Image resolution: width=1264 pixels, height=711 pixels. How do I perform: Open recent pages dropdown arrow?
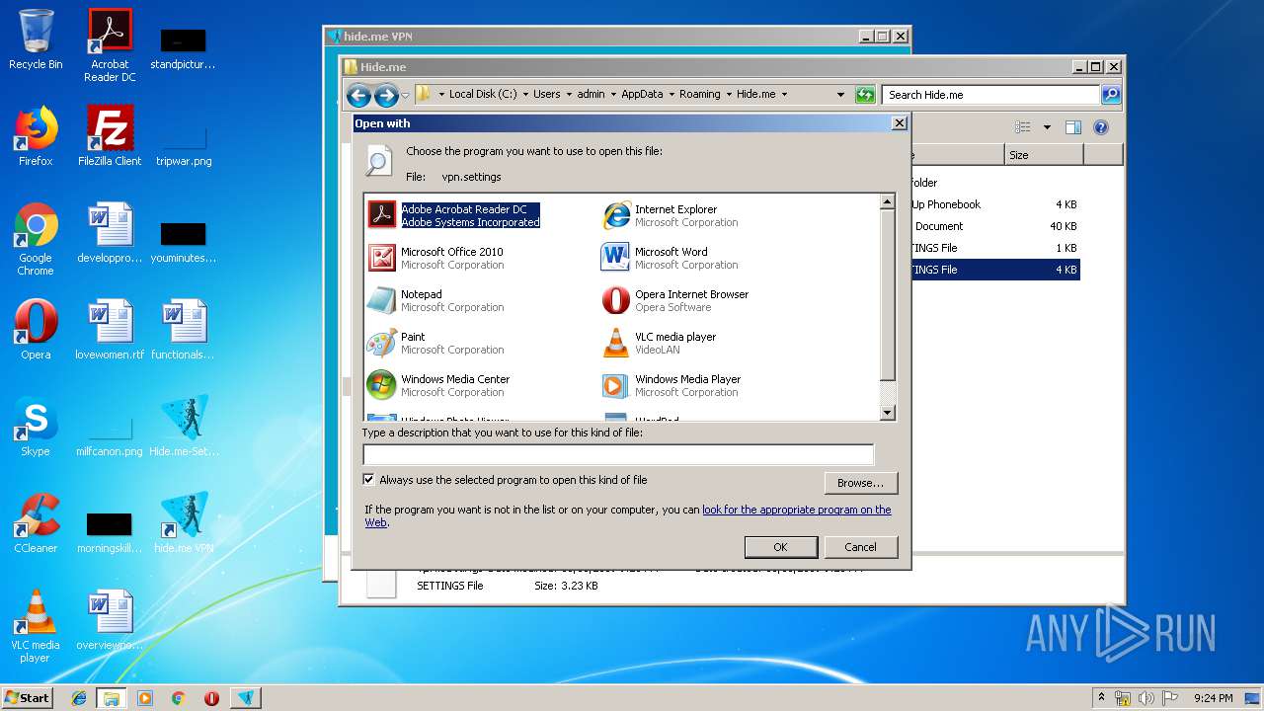(x=405, y=95)
